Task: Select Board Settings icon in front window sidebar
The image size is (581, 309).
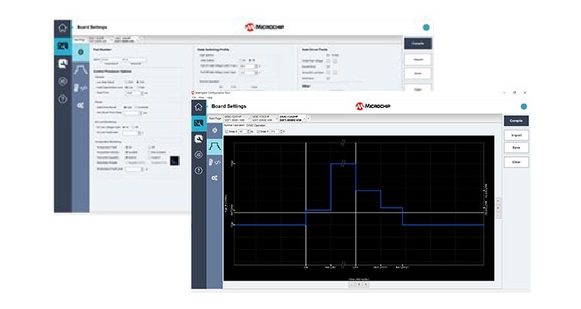Action: (x=198, y=123)
